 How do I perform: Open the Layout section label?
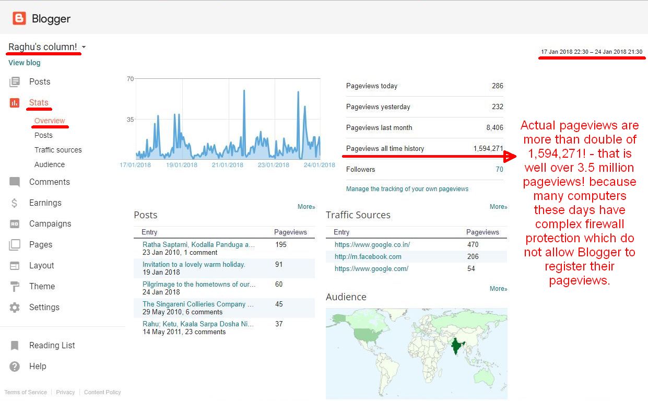[42, 266]
